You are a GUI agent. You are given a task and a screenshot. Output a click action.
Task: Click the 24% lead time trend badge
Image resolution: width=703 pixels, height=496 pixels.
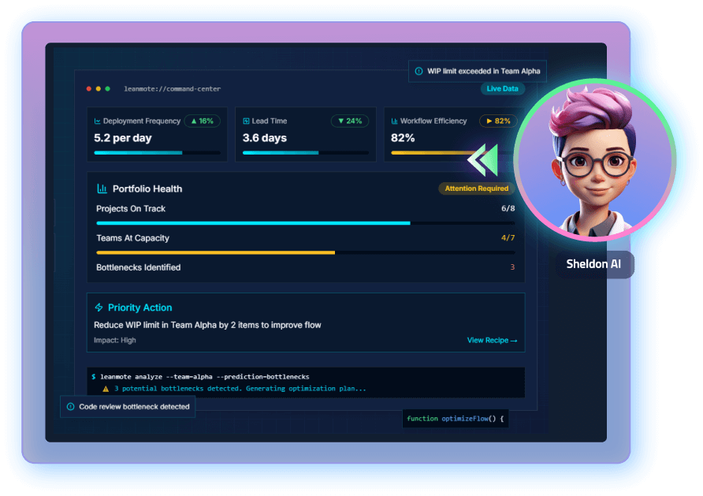pyautogui.click(x=349, y=121)
